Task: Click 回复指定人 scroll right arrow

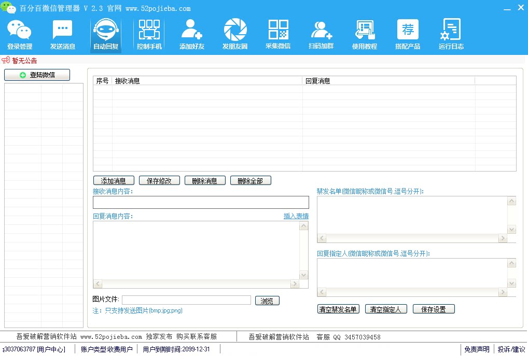Action: point(503,292)
